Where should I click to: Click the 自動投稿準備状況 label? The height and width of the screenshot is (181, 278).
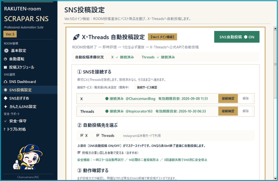(x=89, y=57)
